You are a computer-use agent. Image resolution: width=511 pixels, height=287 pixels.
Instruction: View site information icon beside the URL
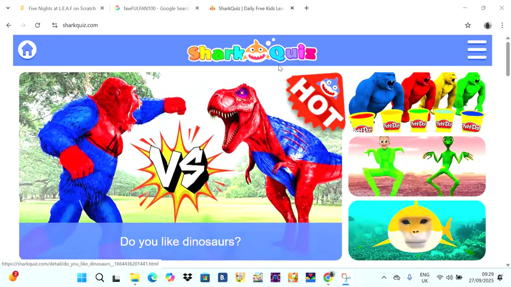point(55,25)
